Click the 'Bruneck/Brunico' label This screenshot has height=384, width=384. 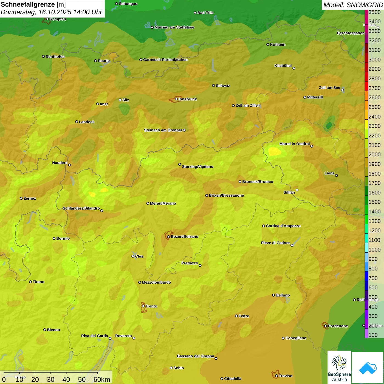pos(258,182)
